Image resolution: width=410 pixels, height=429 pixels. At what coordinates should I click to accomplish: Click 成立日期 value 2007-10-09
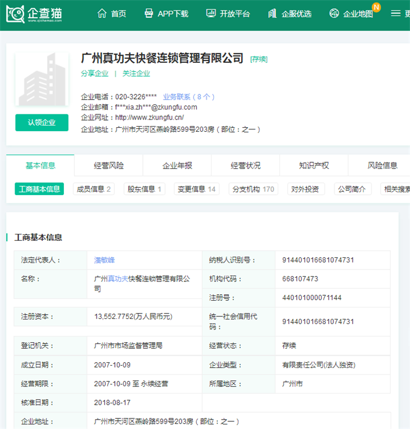click(112, 365)
